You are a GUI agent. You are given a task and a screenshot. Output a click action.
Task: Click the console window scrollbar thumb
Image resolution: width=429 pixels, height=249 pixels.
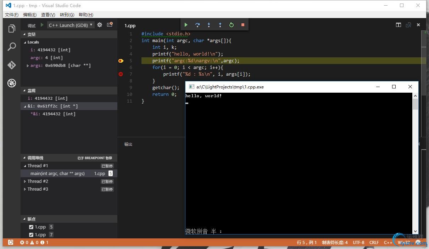click(416, 104)
